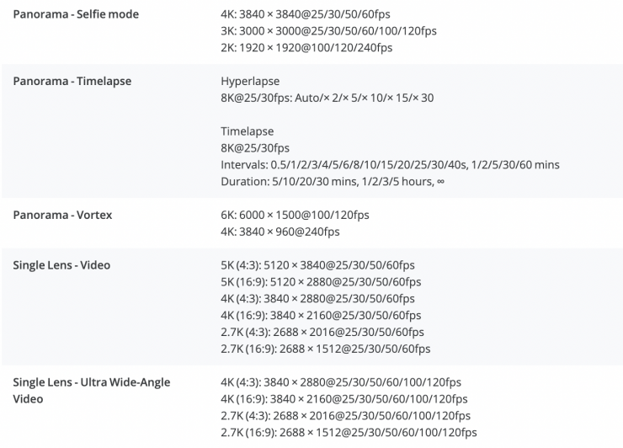The width and height of the screenshot is (623, 448).
Task: Click the Hyperlapse subheading text
Action: coord(249,82)
